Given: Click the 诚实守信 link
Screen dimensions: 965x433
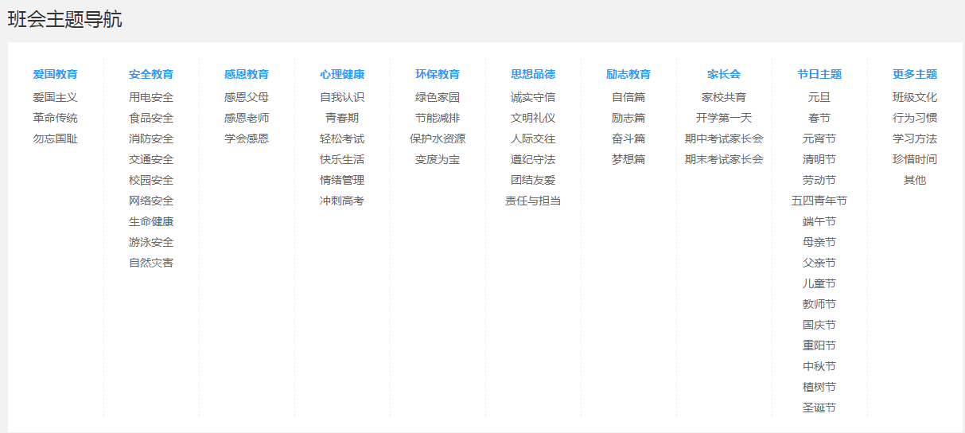Looking at the screenshot, I should (533, 97).
